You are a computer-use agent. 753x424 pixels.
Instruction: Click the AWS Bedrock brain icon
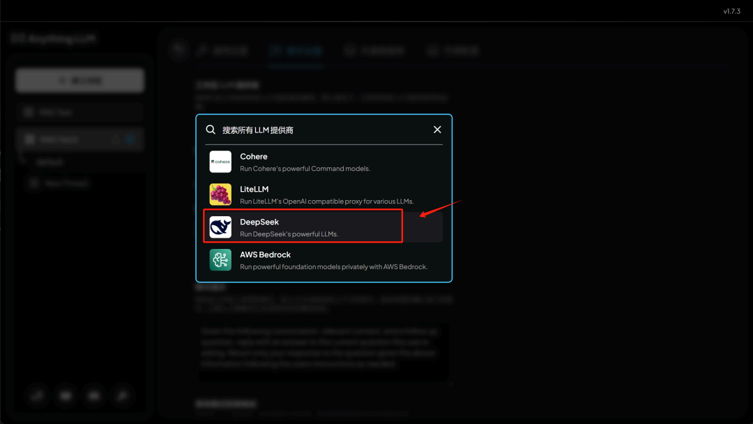[x=220, y=260]
